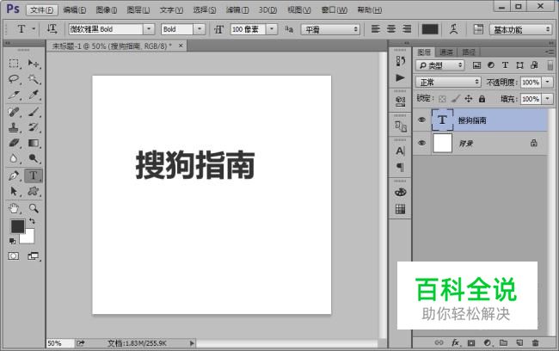
Task: Open the fill slider dropdown
Action: pos(548,99)
